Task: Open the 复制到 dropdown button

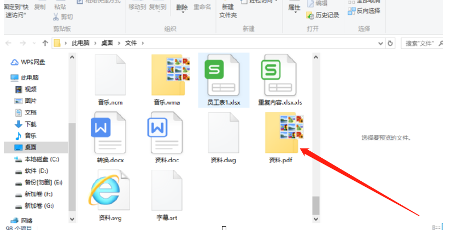Action: pyautogui.click(x=157, y=7)
